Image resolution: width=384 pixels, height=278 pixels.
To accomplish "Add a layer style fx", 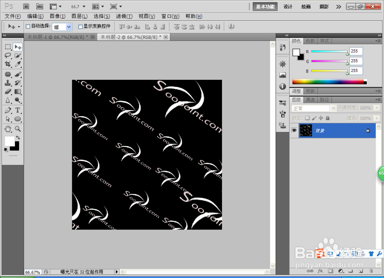I will tap(320, 271).
